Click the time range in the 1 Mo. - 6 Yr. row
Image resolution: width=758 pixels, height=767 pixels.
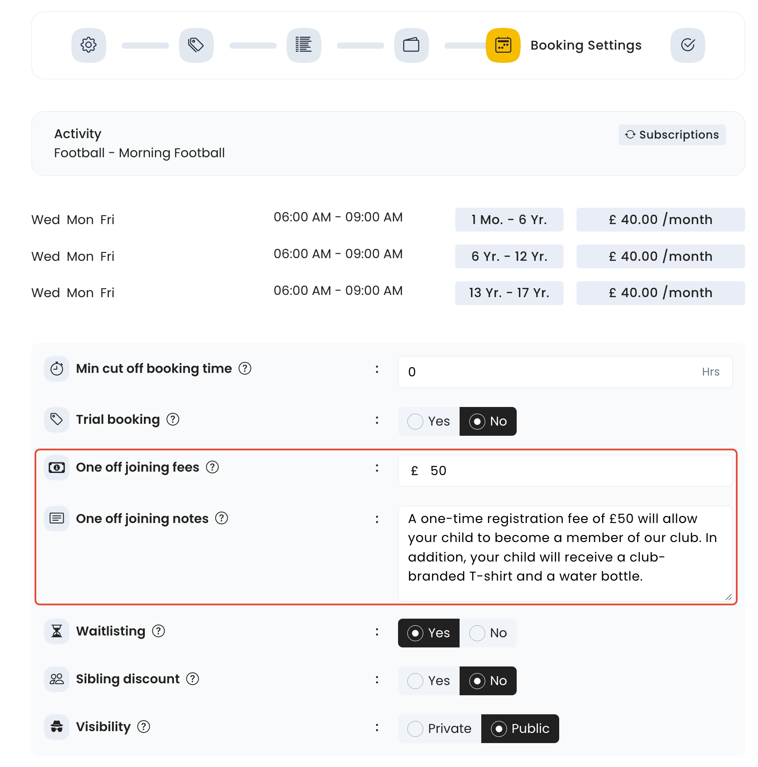pos(338,217)
